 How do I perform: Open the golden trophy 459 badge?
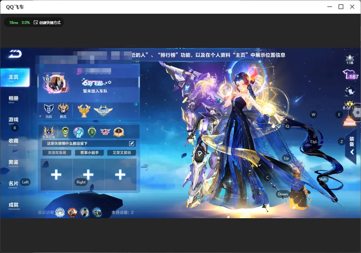[84, 111]
